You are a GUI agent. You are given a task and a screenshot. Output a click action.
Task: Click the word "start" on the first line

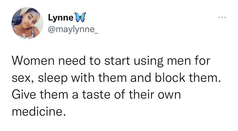click(x=117, y=61)
